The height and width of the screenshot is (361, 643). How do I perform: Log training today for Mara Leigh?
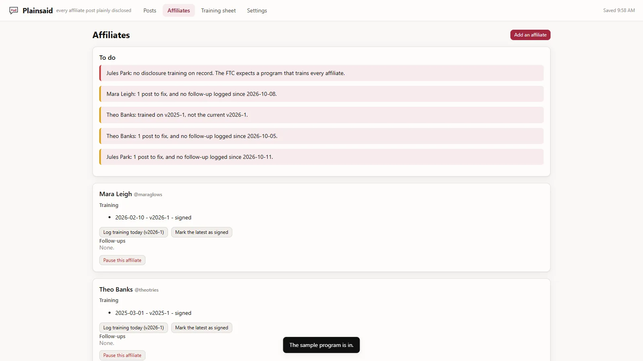tap(133, 232)
